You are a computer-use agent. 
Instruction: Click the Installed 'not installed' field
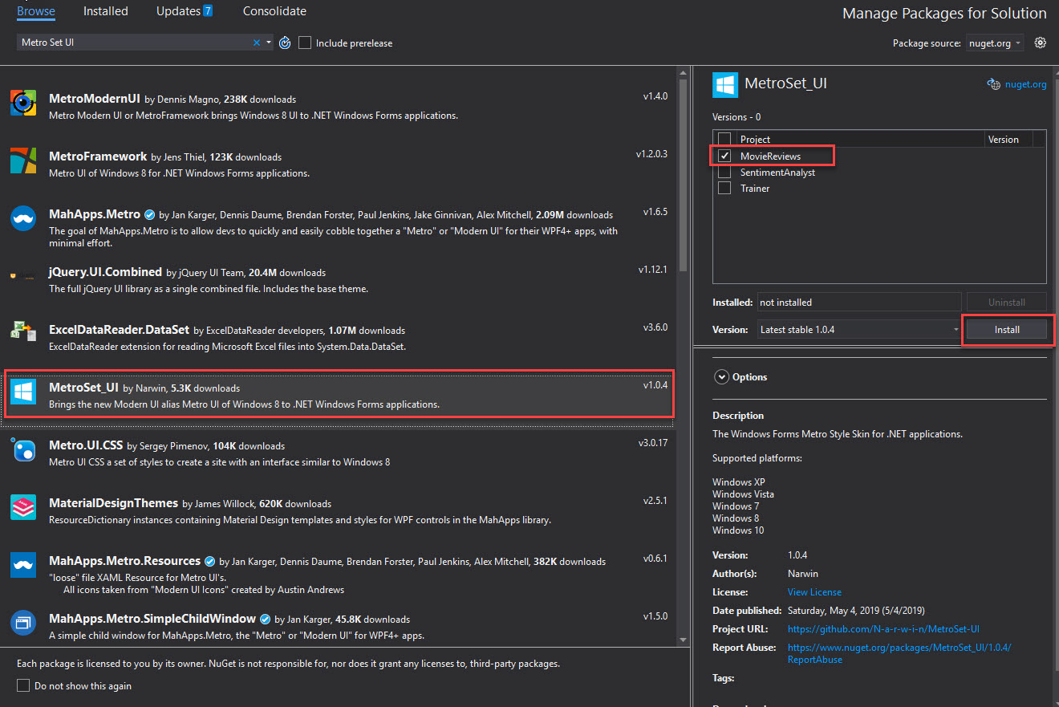(858, 303)
